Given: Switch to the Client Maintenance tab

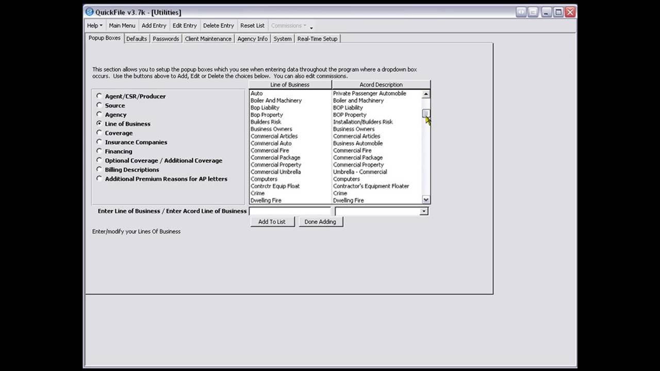Looking at the screenshot, I should pos(208,39).
